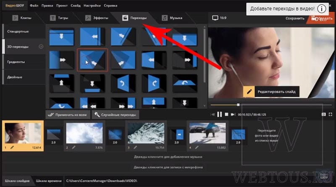Expand the 3D-переходы category arrow
The width and height of the screenshot is (336, 187).
[x=41, y=47]
